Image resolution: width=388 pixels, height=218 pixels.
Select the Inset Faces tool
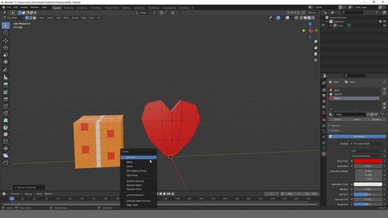tap(5, 92)
